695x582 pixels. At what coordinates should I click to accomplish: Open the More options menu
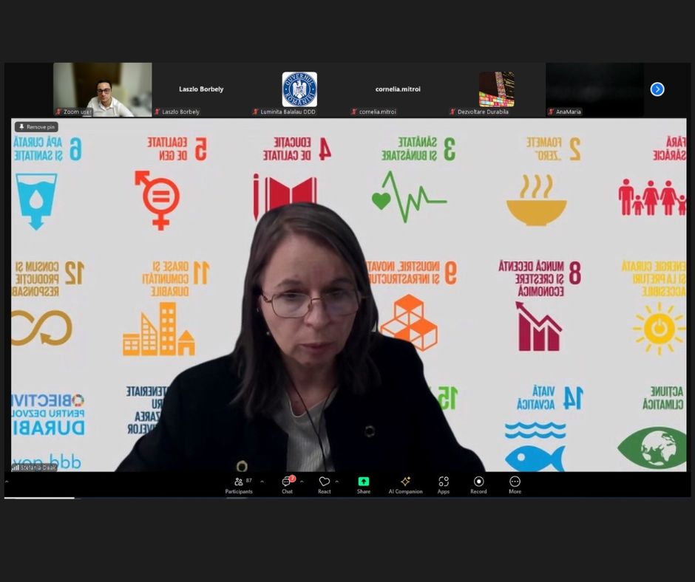tap(515, 484)
